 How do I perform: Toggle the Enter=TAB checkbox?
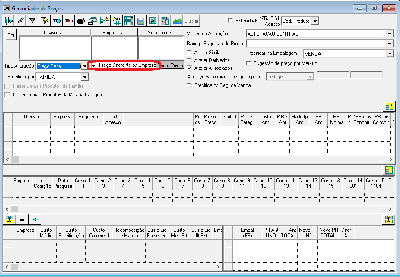pos(230,20)
